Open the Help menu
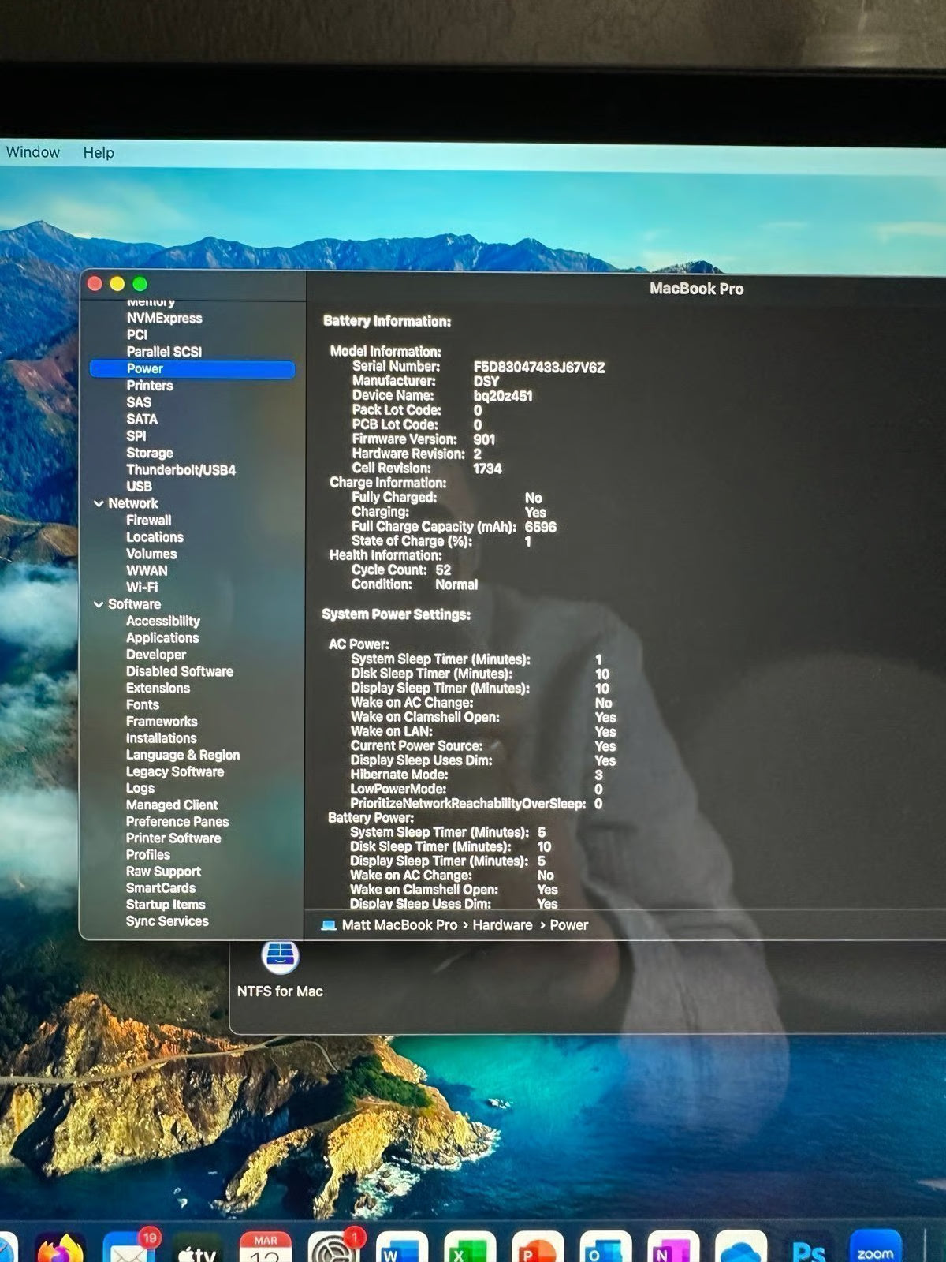This screenshot has width=946, height=1262. click(x=99, y=153)
